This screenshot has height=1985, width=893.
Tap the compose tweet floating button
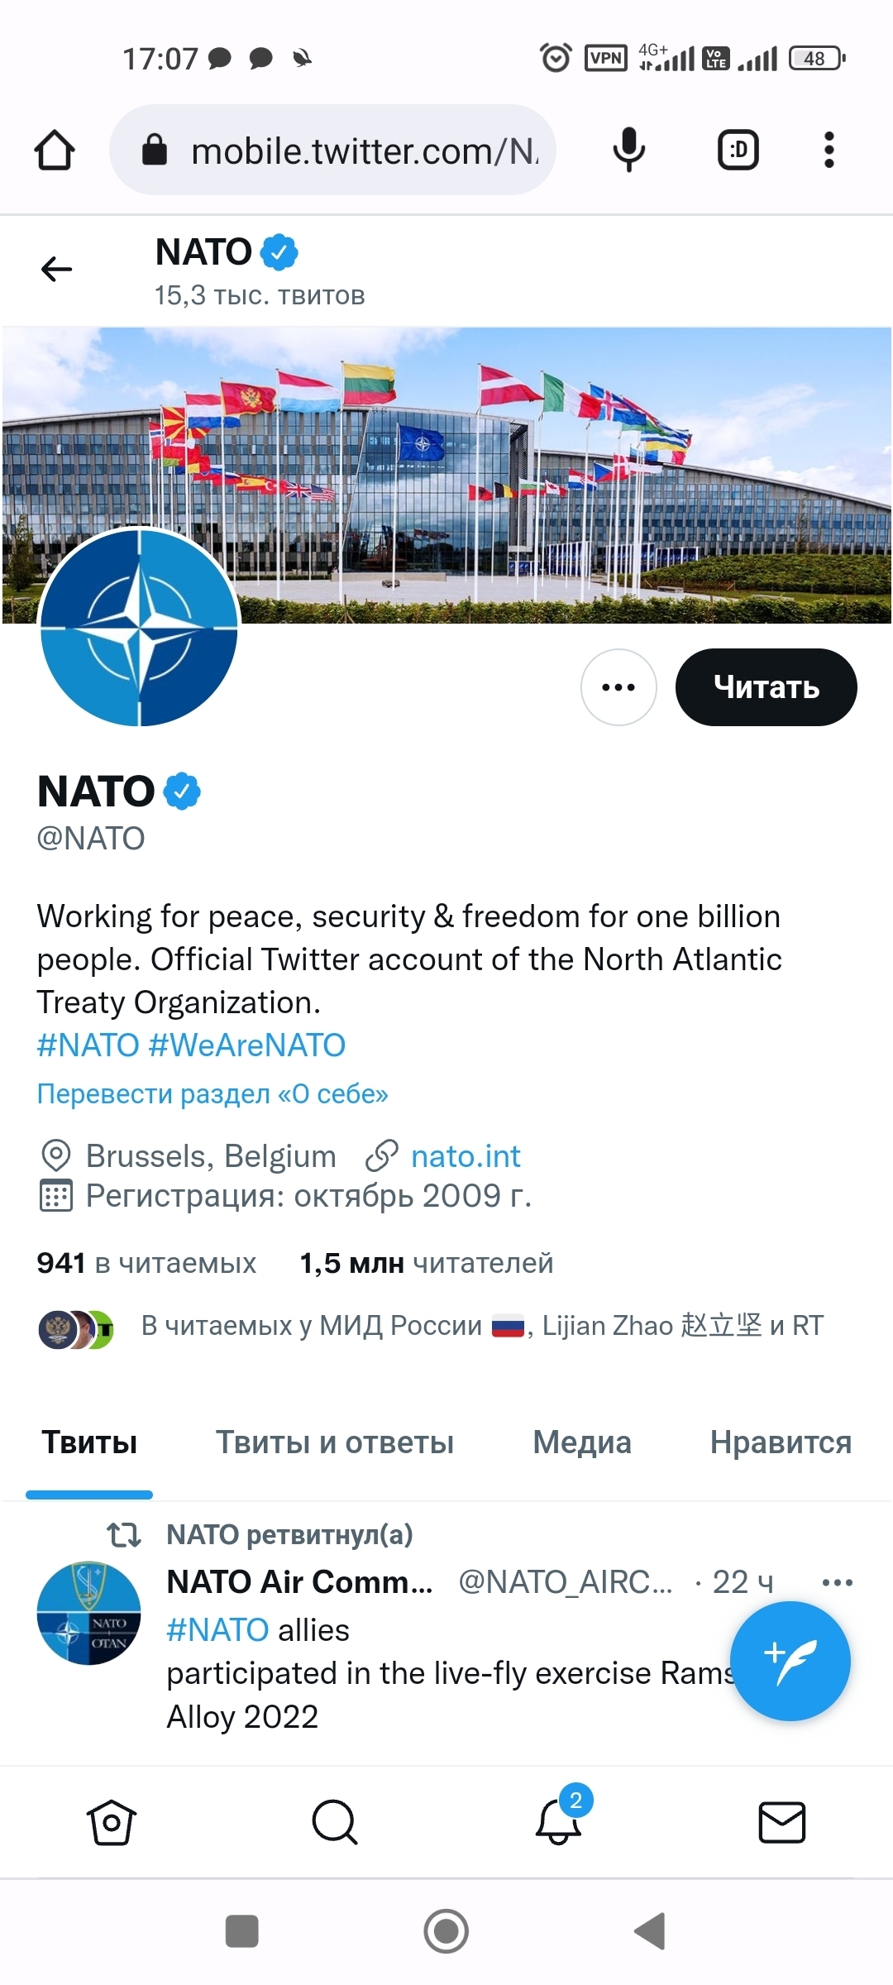point(790,1662)
